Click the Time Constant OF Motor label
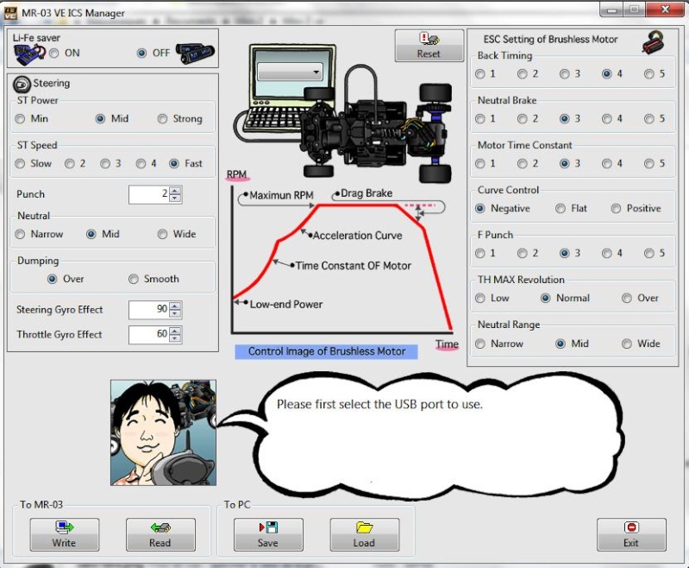This screenshot has height=568, width=689. (x=353, y=266)
